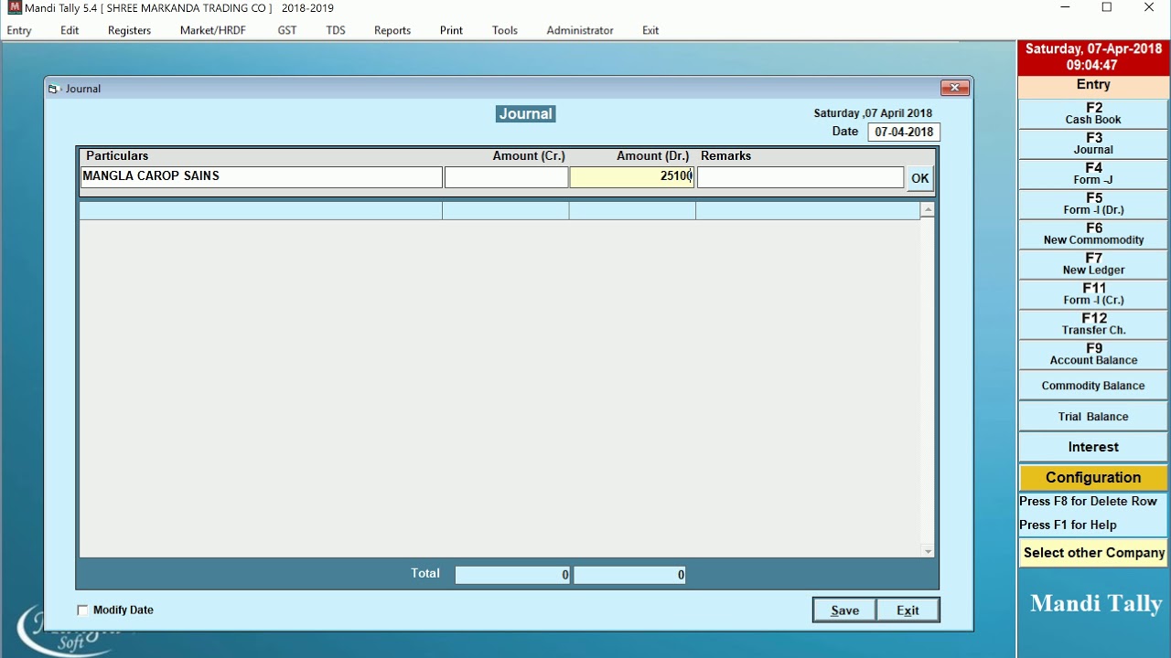Open F7 New Ledger

pyautogui.click(x=1093, y=265)
